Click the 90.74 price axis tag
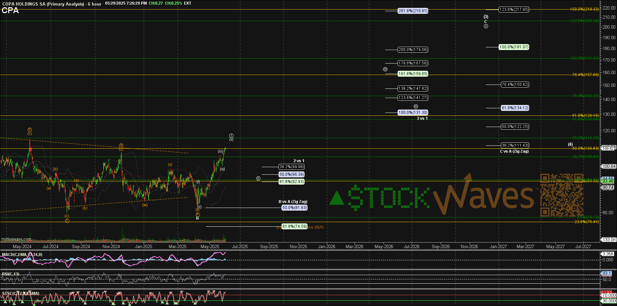This screenshot has width=617, height=306. pyautogui.click(x=608, y=187)
